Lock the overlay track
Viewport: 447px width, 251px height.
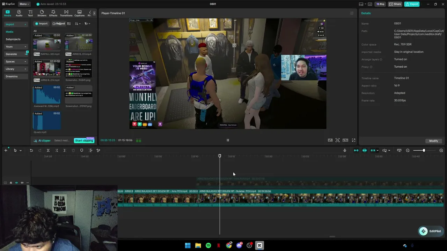pyautogui.click(x=11, y=183)
